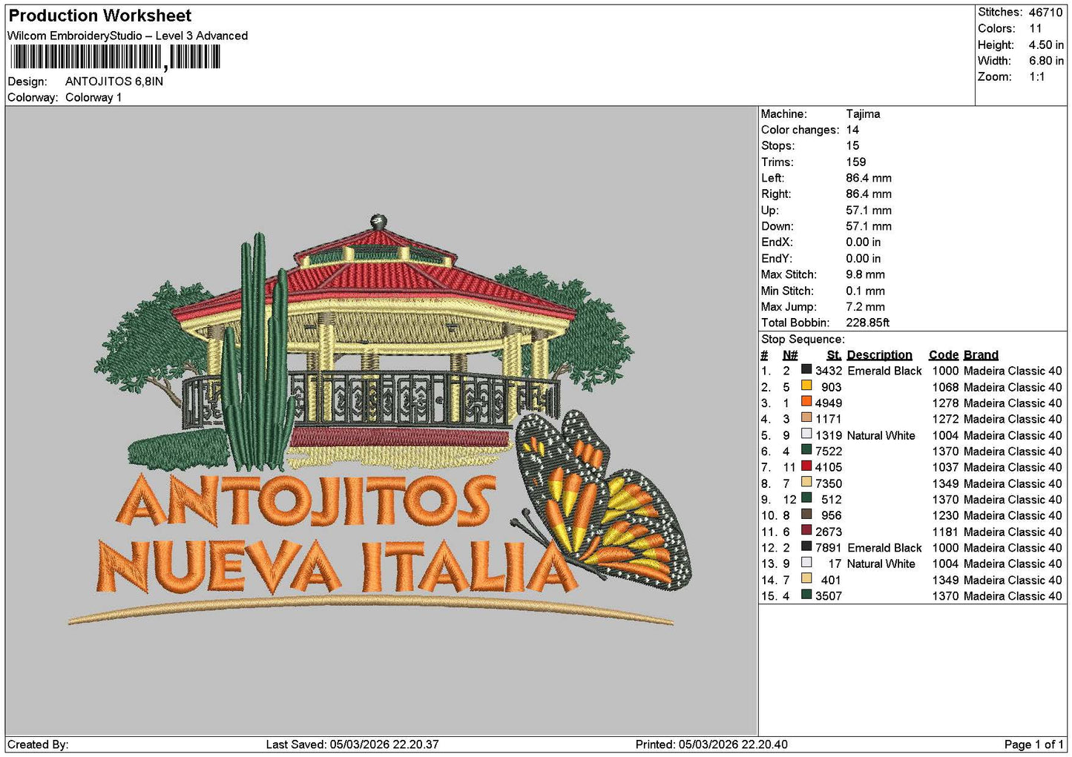This screenshot has height=757, width=1072.
Task: Click the Total Bobbin value '228.85ft'
Action: click(x=867, y=323)
